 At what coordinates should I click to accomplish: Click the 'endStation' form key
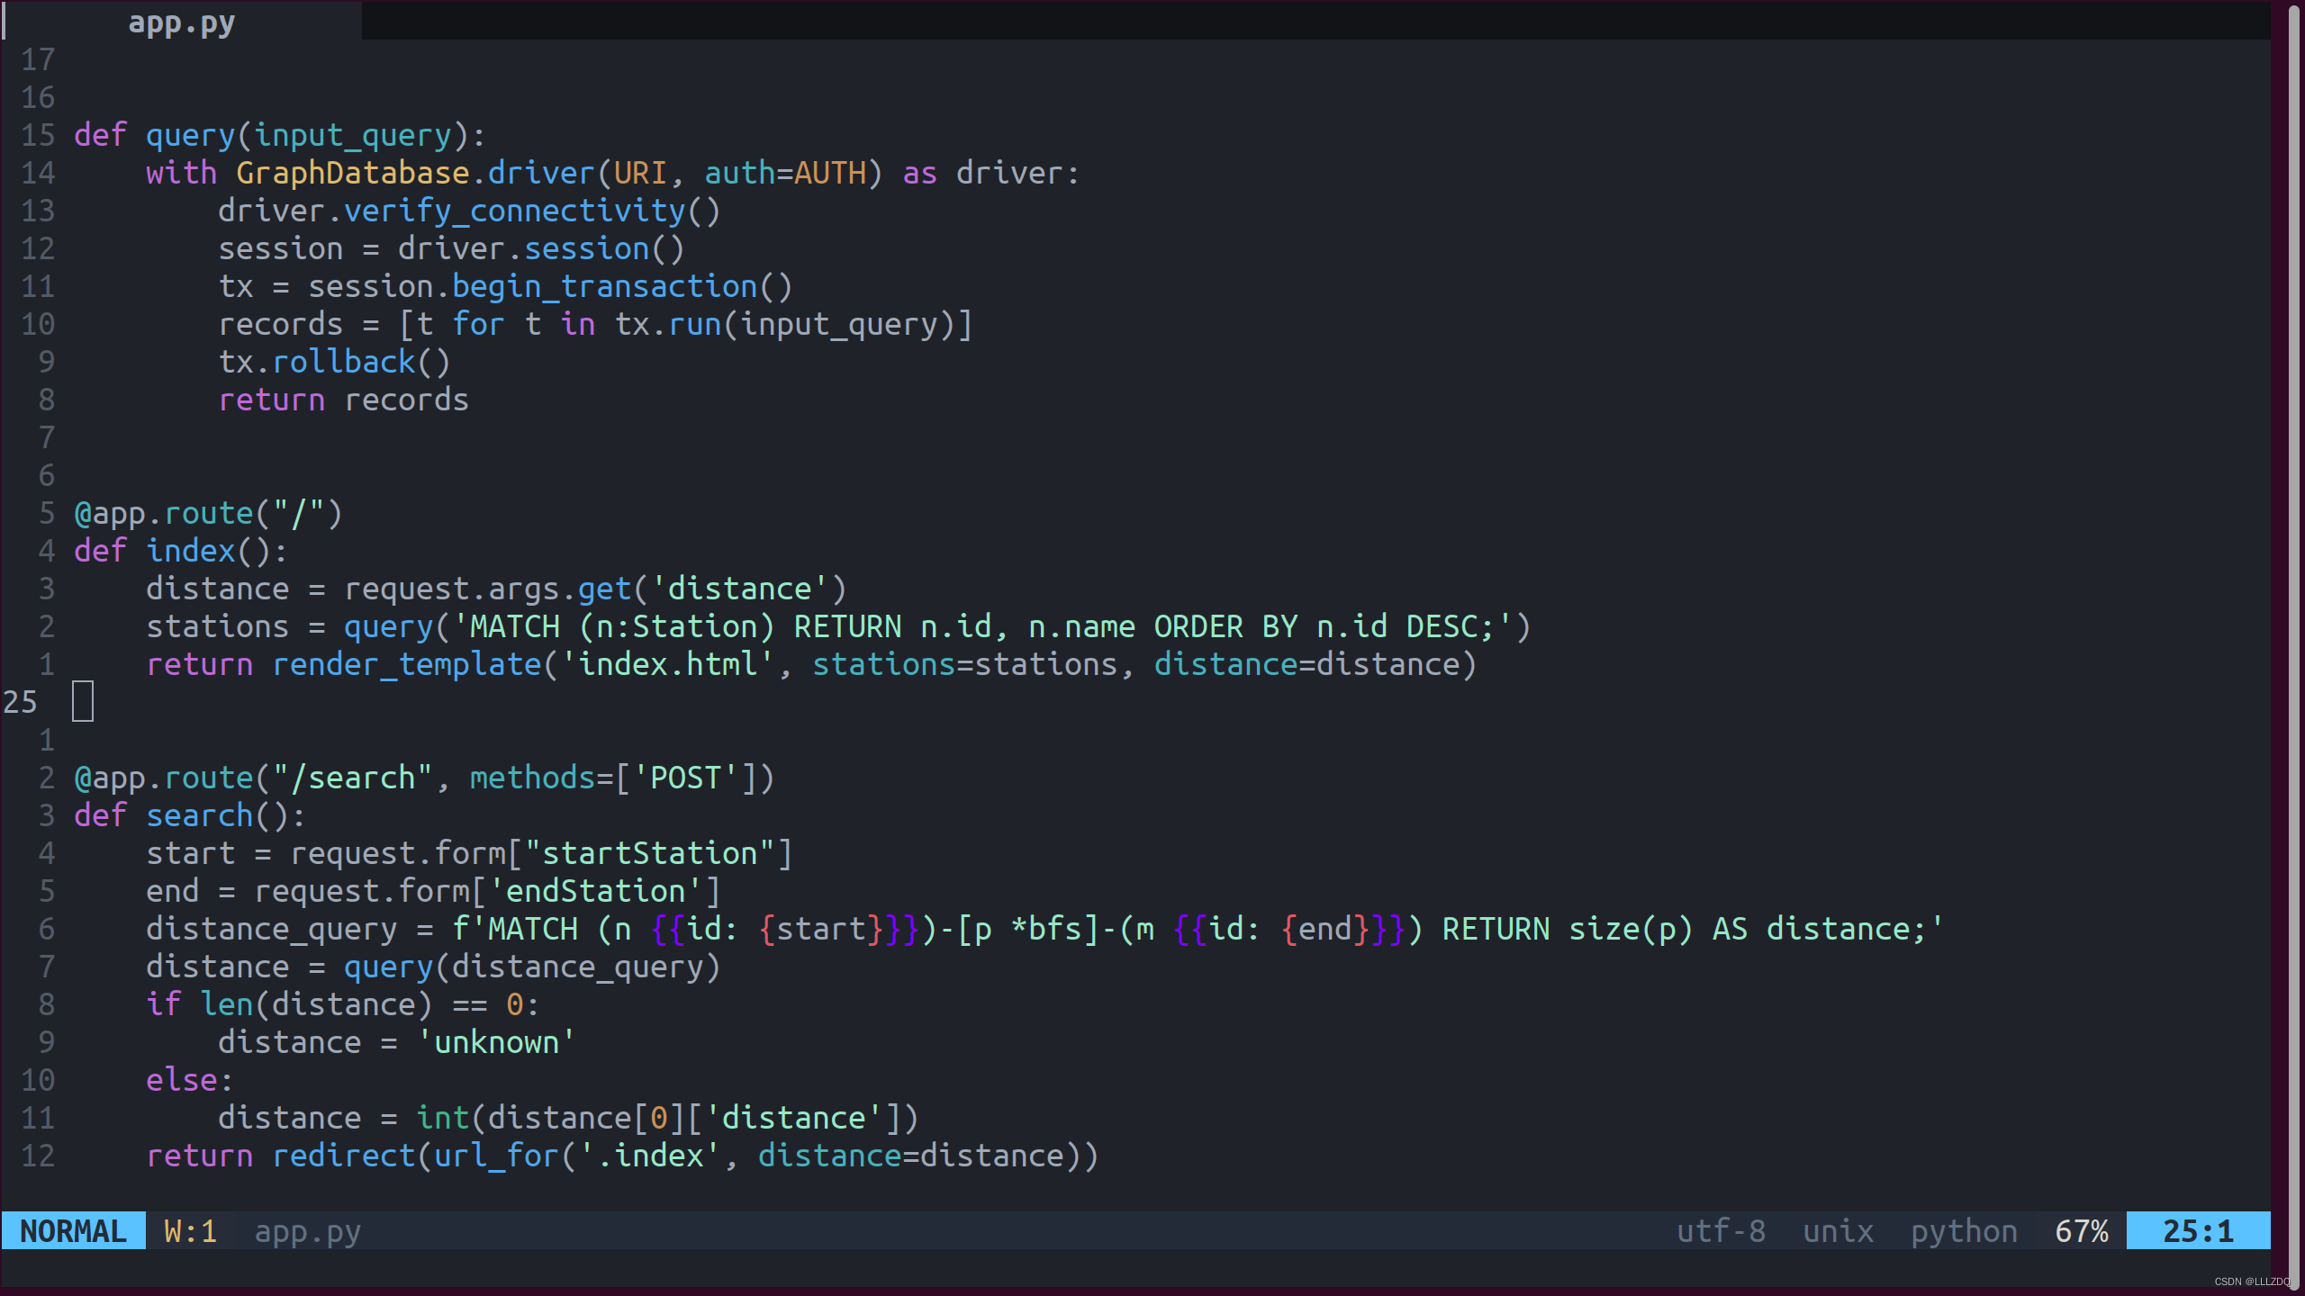(x=595, y=891)
